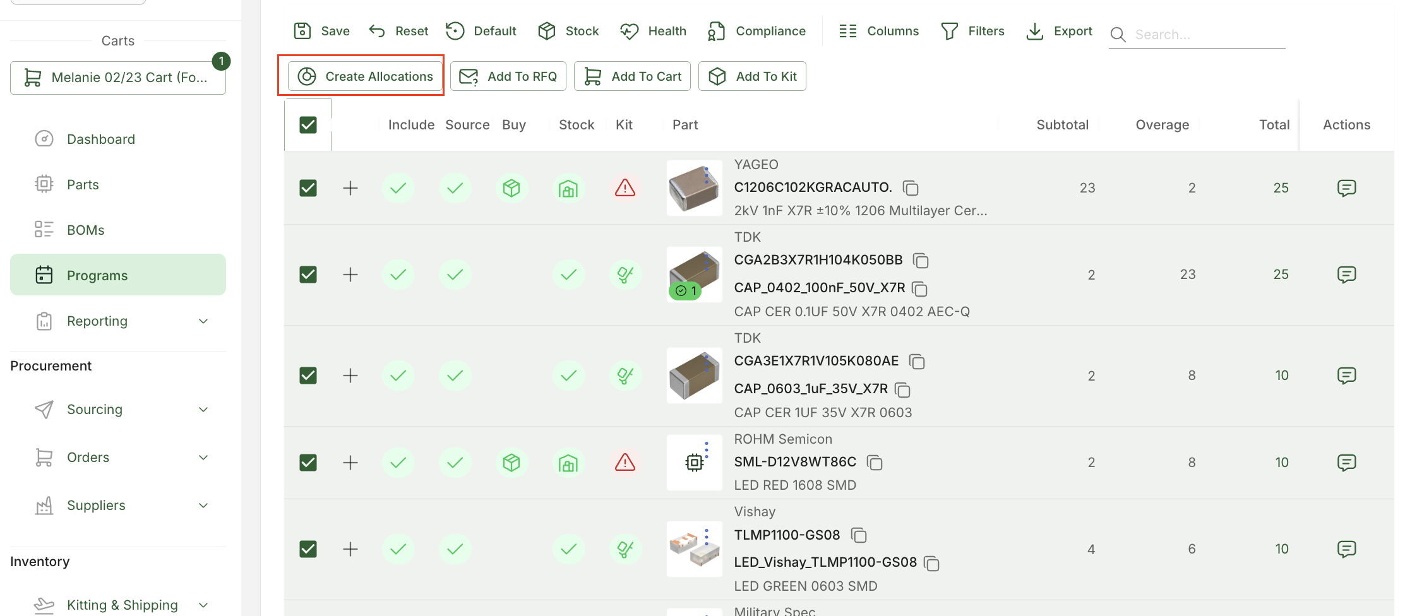This screenshot has height=616, width=1417.
Task: Open Kitting & Shipping in the sidebar
Action: click(118, 605)
